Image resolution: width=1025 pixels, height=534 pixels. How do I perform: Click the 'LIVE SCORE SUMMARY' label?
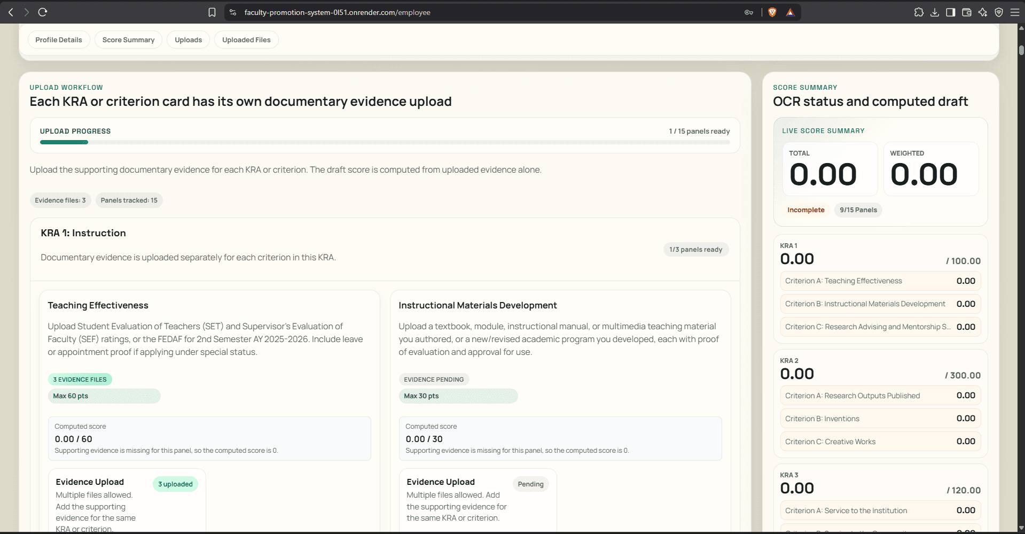[823, 131]
